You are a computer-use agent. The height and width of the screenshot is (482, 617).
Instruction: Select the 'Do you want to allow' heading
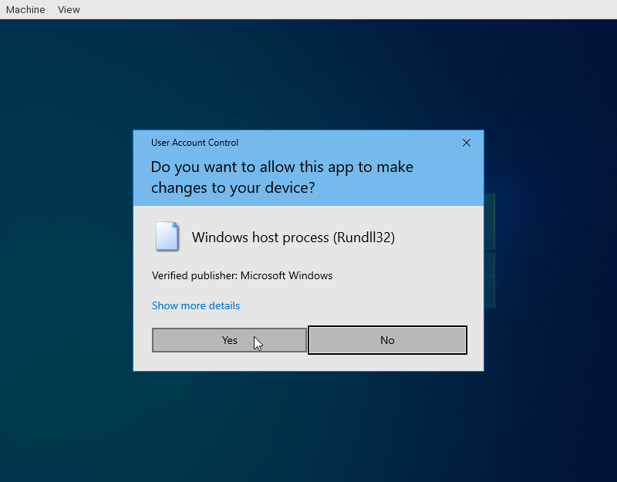(x=282, y=177)
